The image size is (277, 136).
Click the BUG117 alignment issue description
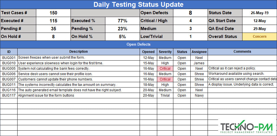pos(46,95)
